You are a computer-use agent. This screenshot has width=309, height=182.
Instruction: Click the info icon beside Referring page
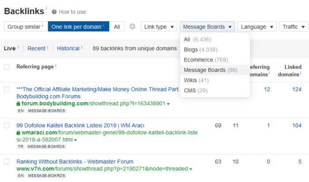(x=56, y=66)
